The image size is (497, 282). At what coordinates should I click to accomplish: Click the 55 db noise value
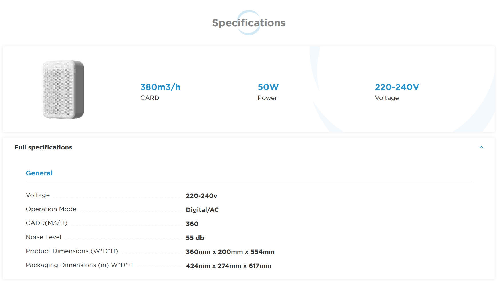(x=195, y=238)
